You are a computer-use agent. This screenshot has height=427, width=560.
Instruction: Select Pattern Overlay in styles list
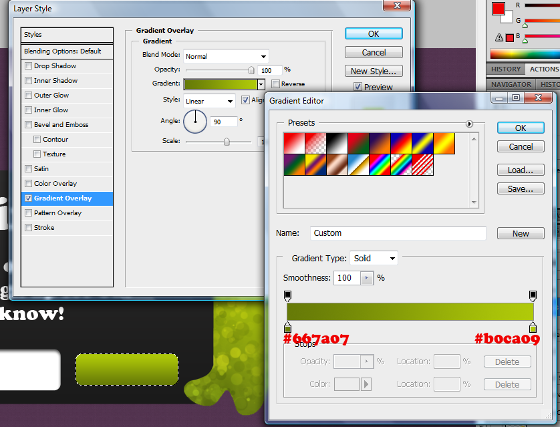tap(67, 212)
